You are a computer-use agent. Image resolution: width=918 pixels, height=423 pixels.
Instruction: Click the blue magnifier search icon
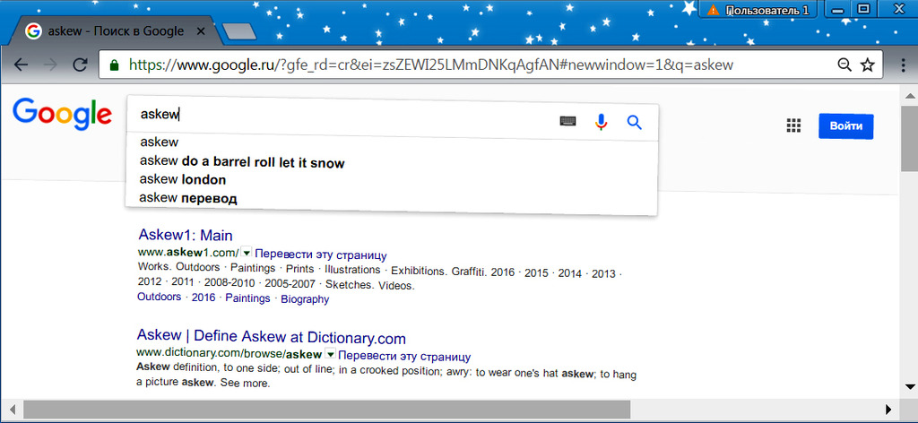635,122
